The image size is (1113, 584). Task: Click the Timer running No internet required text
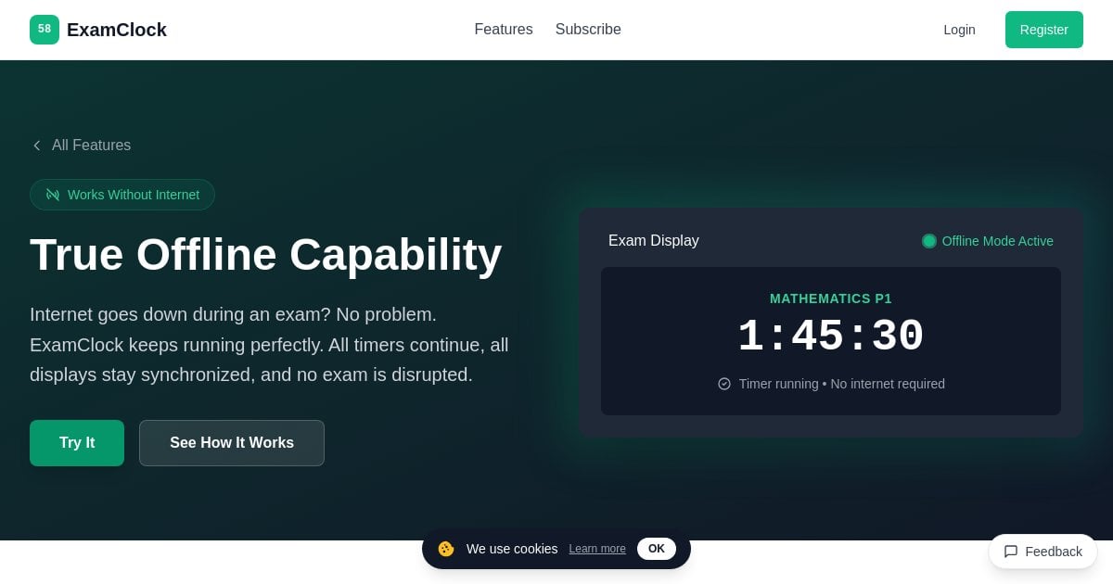(842, 384)
